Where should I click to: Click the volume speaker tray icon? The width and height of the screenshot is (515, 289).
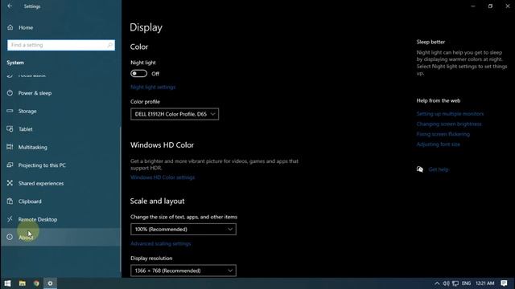point(446,283)
